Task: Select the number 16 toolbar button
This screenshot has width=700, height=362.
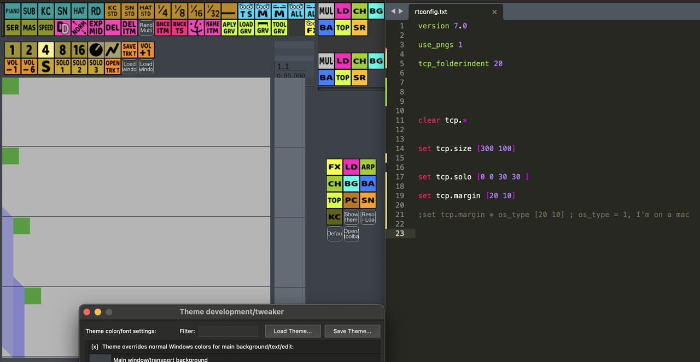Action: [79, 50]
